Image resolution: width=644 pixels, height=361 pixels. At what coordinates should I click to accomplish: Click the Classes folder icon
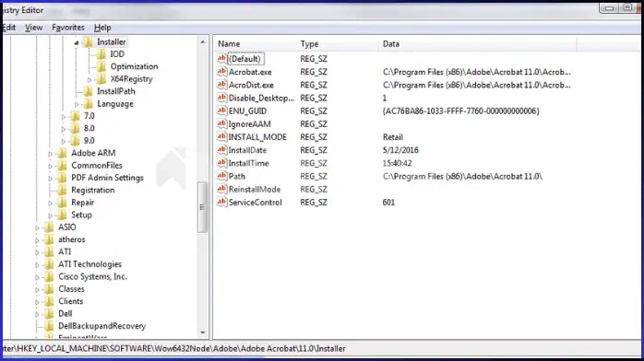click(x=49, y=289)
